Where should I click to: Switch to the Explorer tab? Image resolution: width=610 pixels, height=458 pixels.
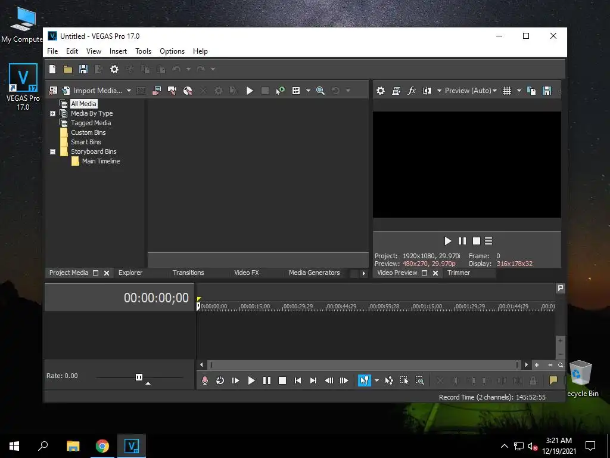click(x=130, y=273)
